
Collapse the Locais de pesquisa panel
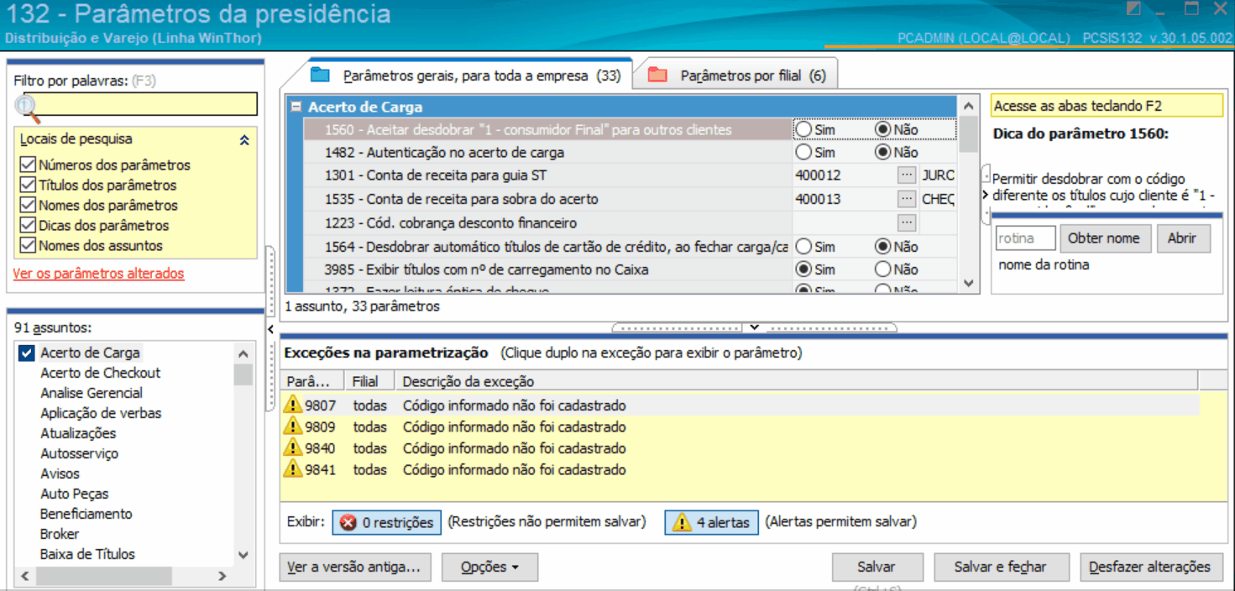(x=244, y=140)
